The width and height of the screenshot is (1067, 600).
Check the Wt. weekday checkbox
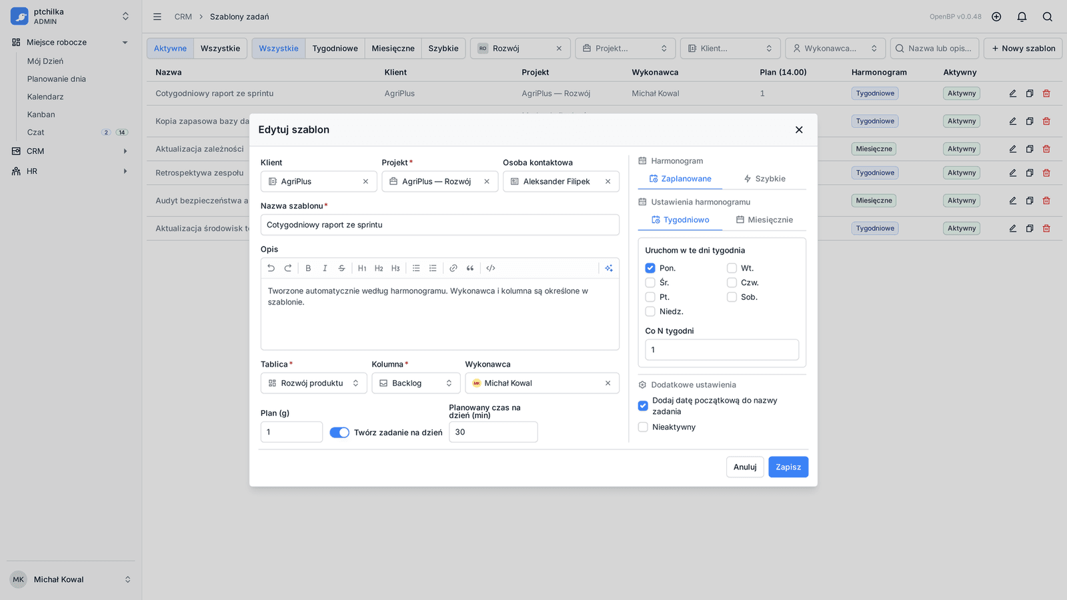(732, 268)
